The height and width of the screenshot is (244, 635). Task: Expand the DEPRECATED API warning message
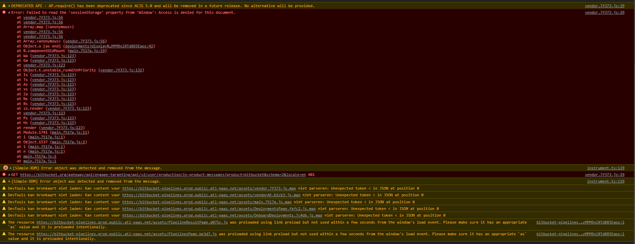point(10,6)
